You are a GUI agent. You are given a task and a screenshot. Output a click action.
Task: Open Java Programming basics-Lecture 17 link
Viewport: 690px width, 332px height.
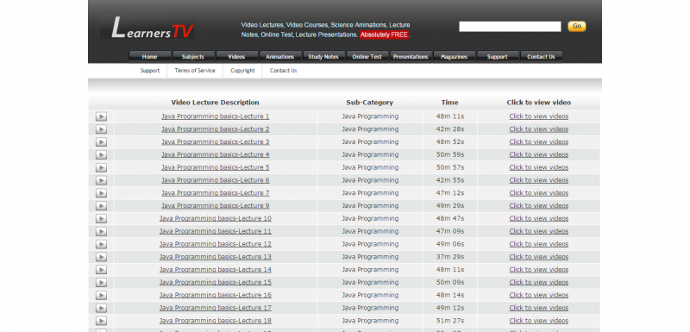(x=215, y=308)
